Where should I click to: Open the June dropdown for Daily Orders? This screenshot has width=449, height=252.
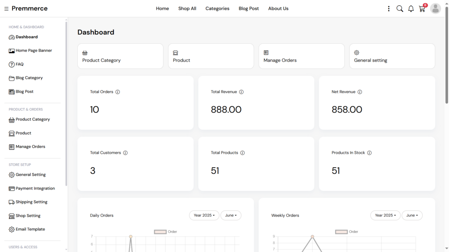(231, 215)
